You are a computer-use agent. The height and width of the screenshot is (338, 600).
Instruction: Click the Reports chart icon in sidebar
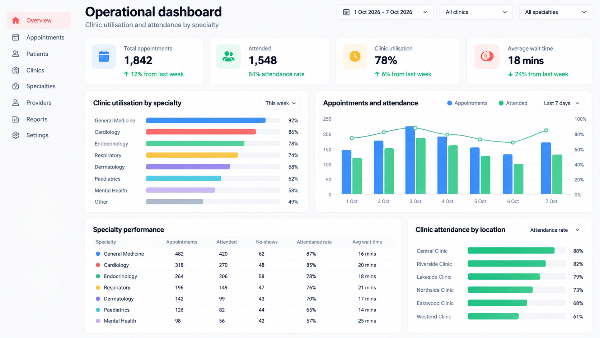(15, 119)
